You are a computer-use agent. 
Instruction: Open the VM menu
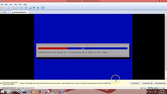(16, 4)
